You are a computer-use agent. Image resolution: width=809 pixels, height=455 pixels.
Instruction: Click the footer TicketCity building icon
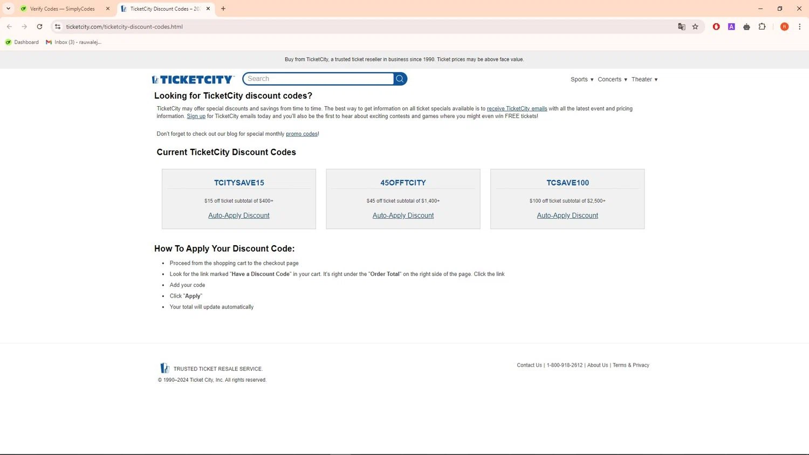(164, 368)
